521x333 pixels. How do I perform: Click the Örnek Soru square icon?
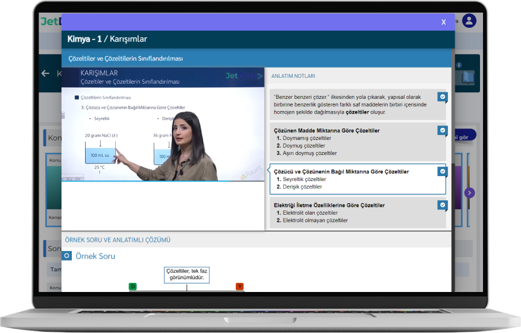pyautogui.click(x=67, y=256)
